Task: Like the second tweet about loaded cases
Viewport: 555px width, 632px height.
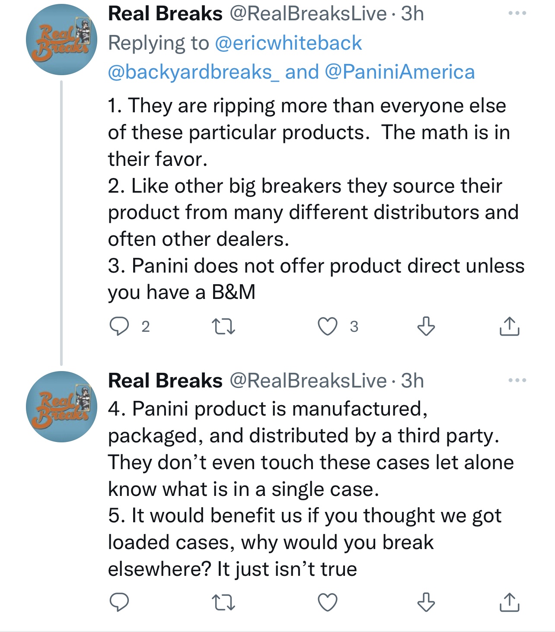Action: 328,602
